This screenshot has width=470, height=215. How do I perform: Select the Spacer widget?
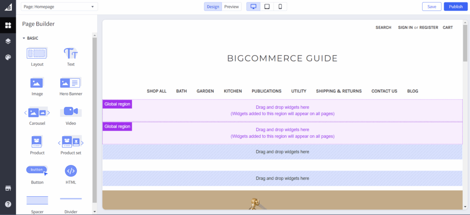click(37, 204)
